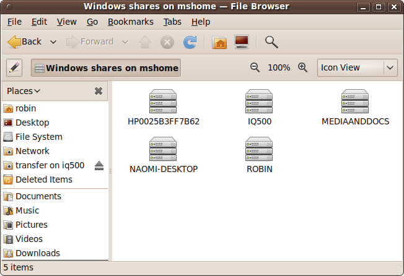Go to the Home folder icon
The height and width of the screenshot is (276, 404).
(x=219, y=43)
